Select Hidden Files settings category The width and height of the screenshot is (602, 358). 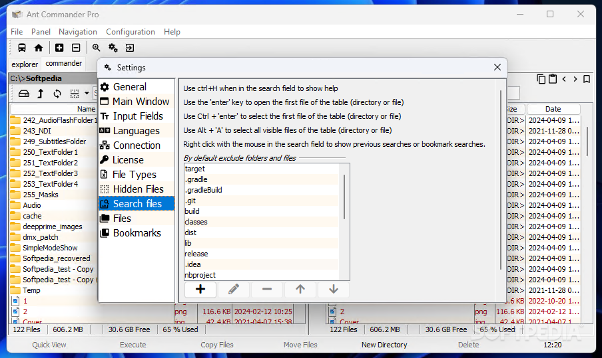pyautogui.click(x=137, y=189)
